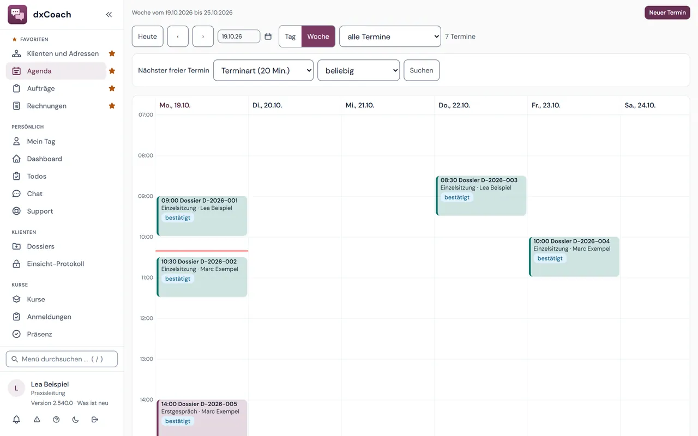Viewport: 698px width, 436px height.
Task: Open the Terminart (20 Min.) dropdown
Action: (x=263, y=70)
